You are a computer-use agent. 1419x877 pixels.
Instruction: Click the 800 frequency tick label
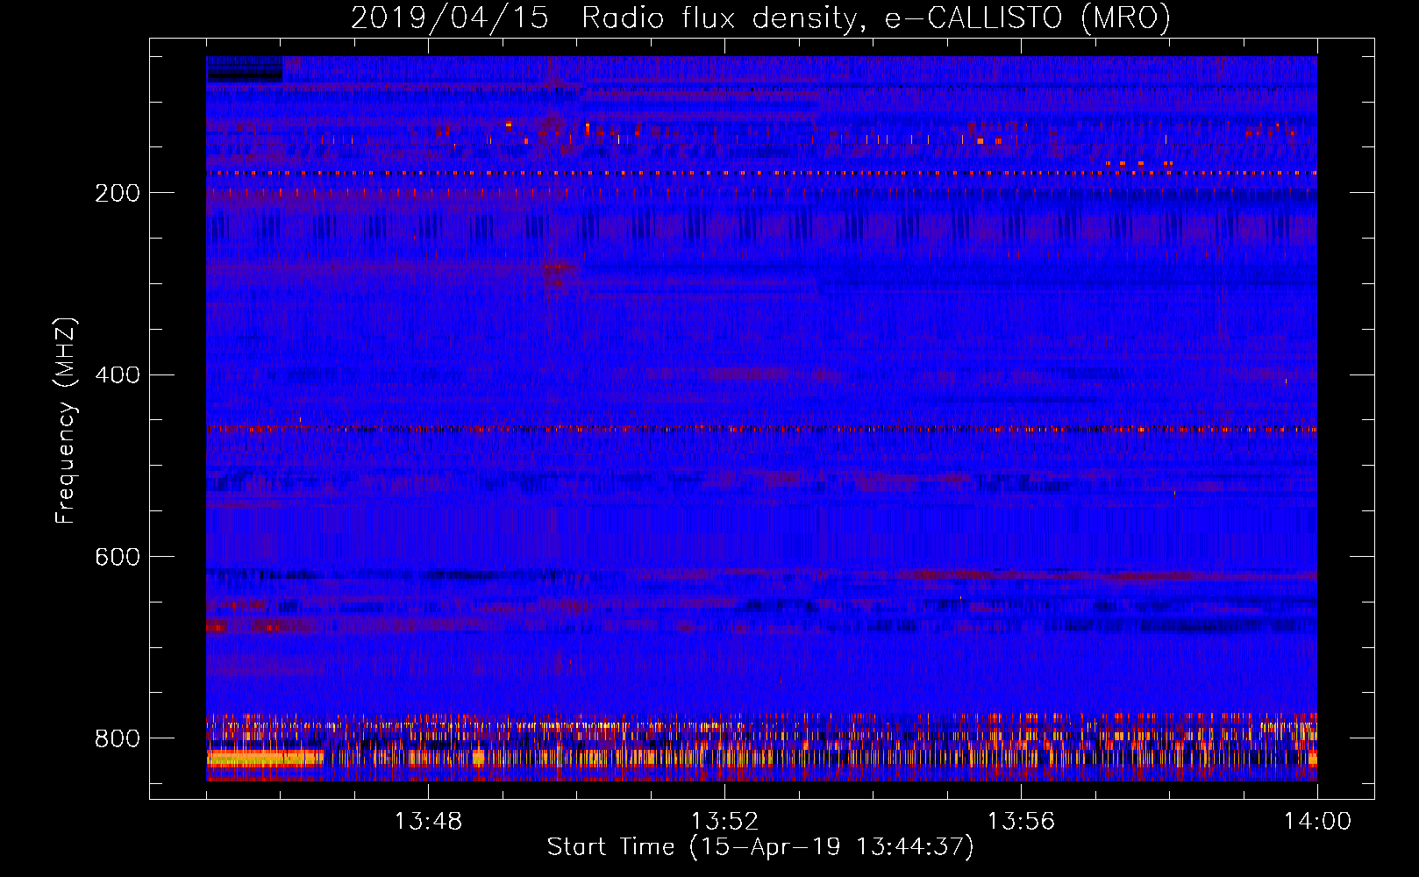coord(118,738)
